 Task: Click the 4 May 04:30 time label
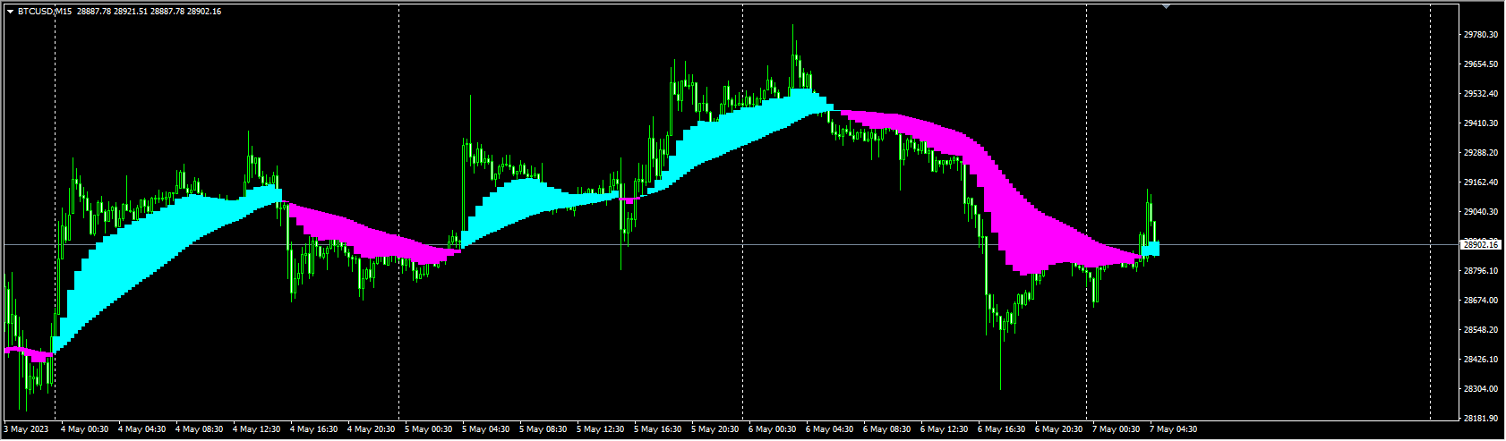point(142,429)
